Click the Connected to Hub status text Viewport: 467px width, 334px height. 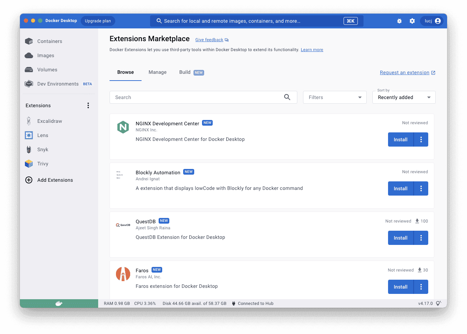pos(256,303)
